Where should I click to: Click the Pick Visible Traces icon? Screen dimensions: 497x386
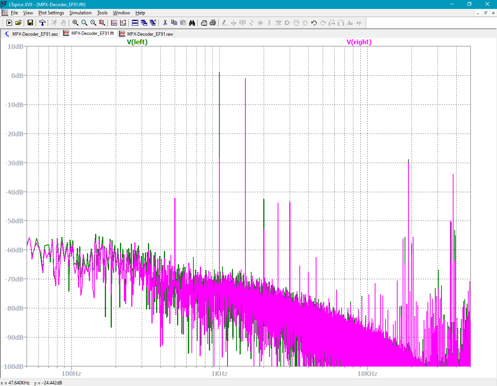tap(114, 23)
